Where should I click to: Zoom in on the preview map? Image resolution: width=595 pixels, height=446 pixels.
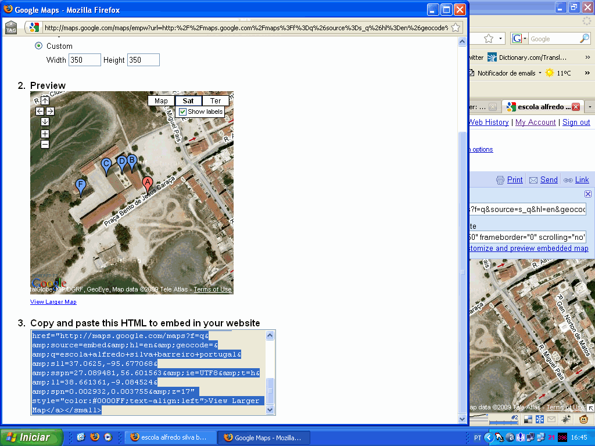point(45,134)
